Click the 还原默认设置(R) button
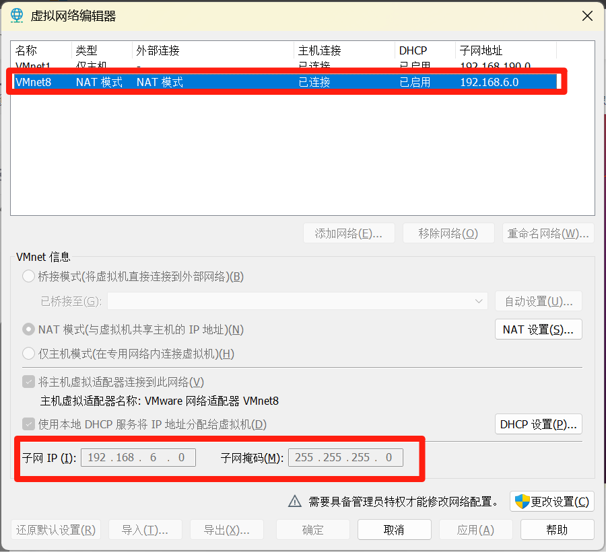The height and width of the screenshot is (552, 606). [x=56, y=530]
